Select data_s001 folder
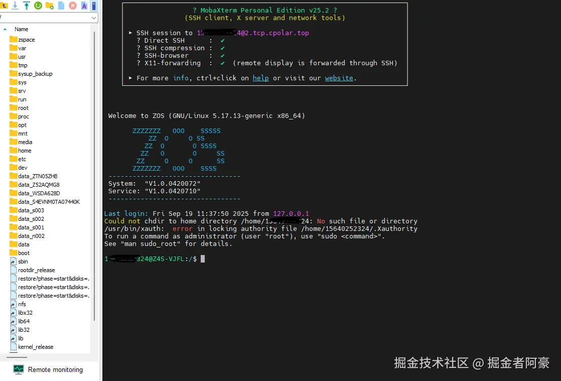Image resolution: width=561 pixels, height=381 pixels. [27, 227]
